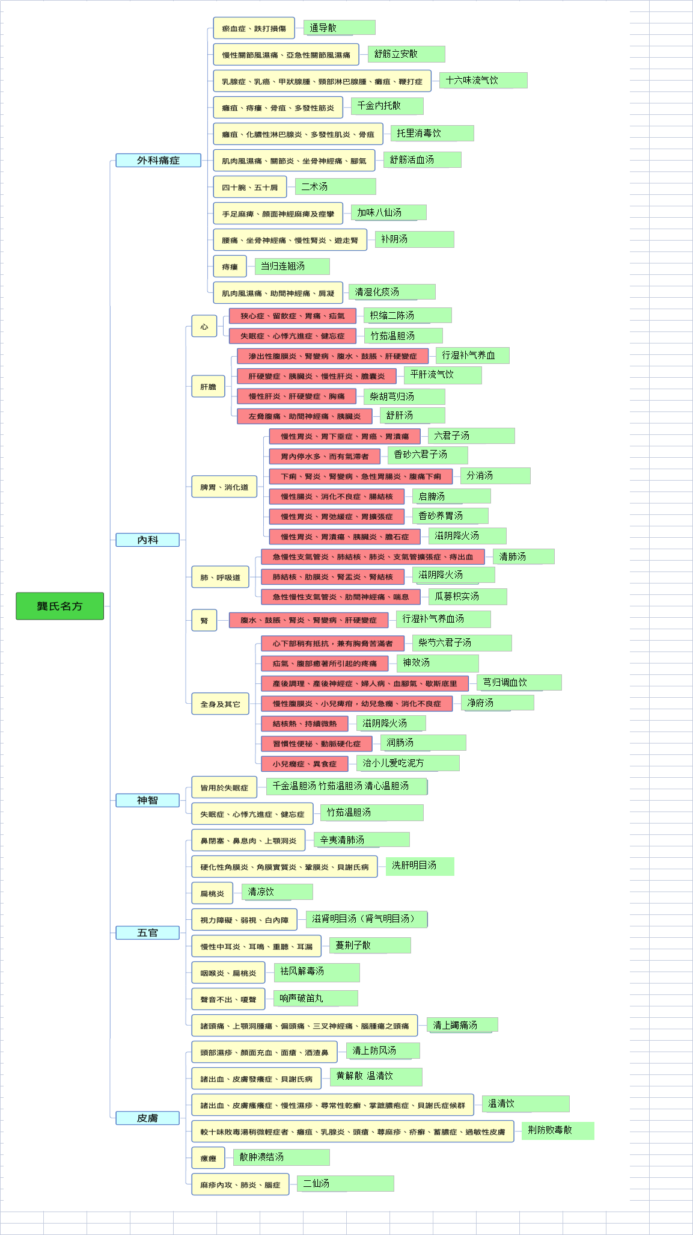
Task: Click the 全身及其它 node
Action: pyautogui.click(x=220, y=704)
